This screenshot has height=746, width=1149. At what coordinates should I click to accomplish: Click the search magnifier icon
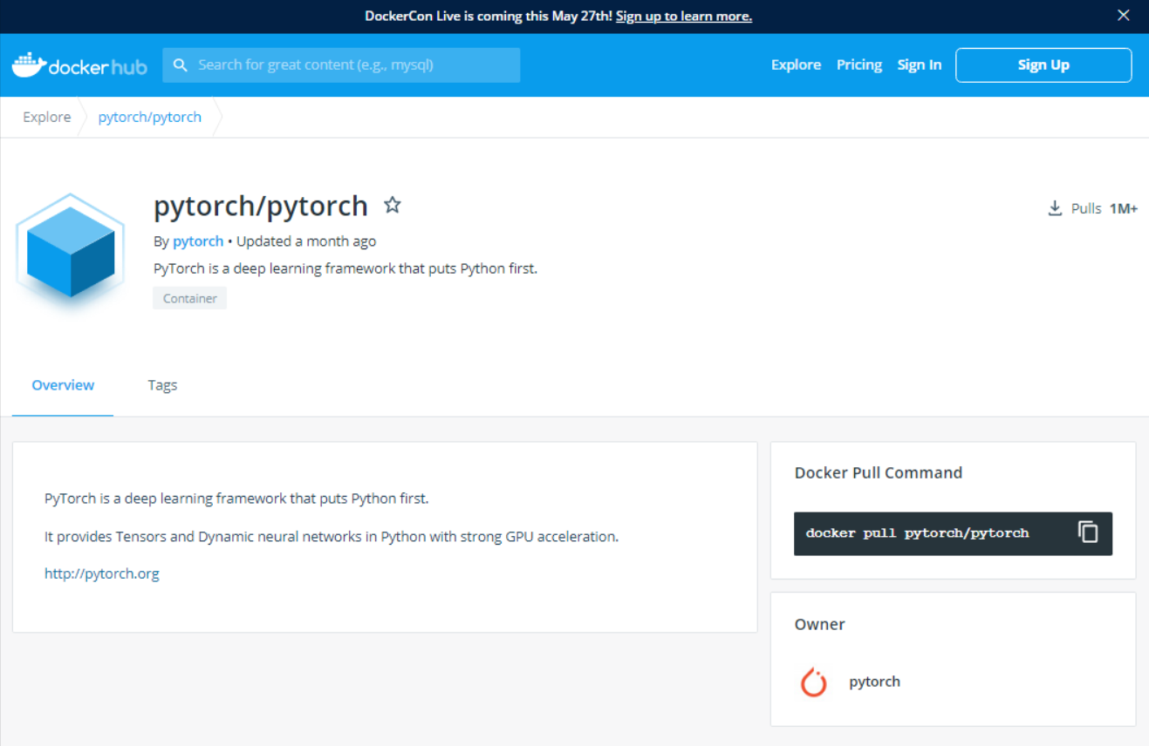181,65
